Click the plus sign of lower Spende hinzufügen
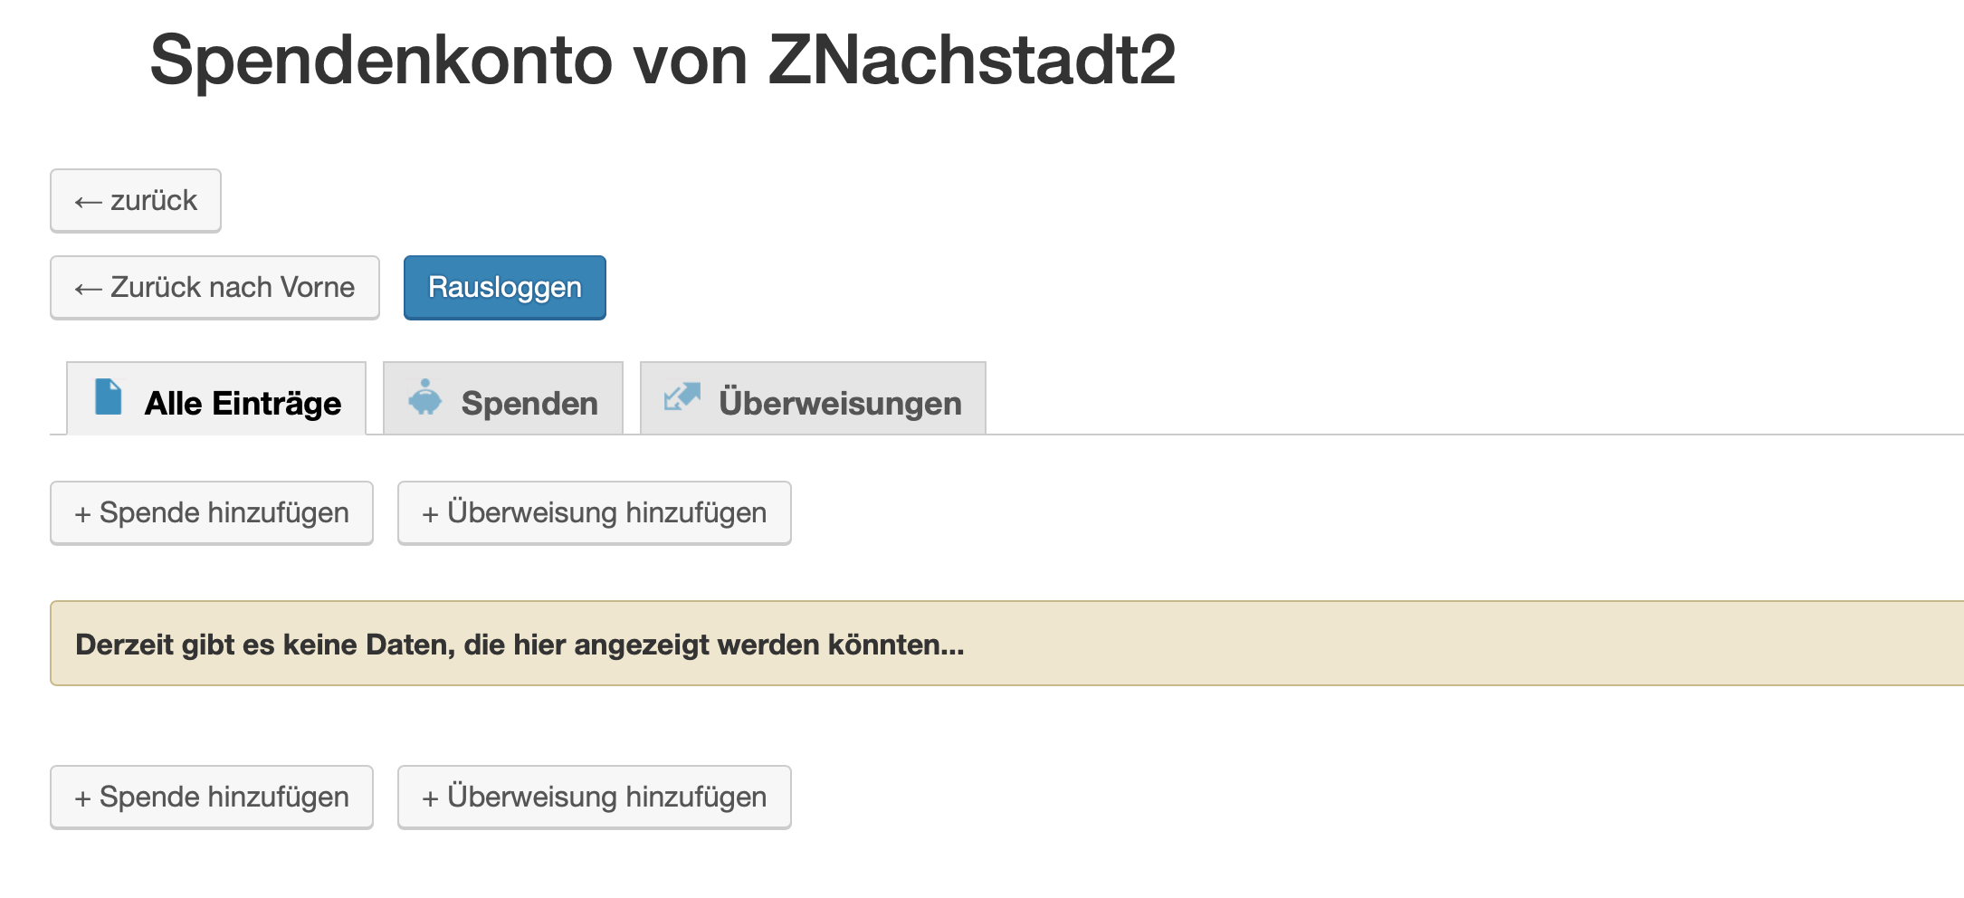Viewport: 1964px width, 898px height. point(83,798)
